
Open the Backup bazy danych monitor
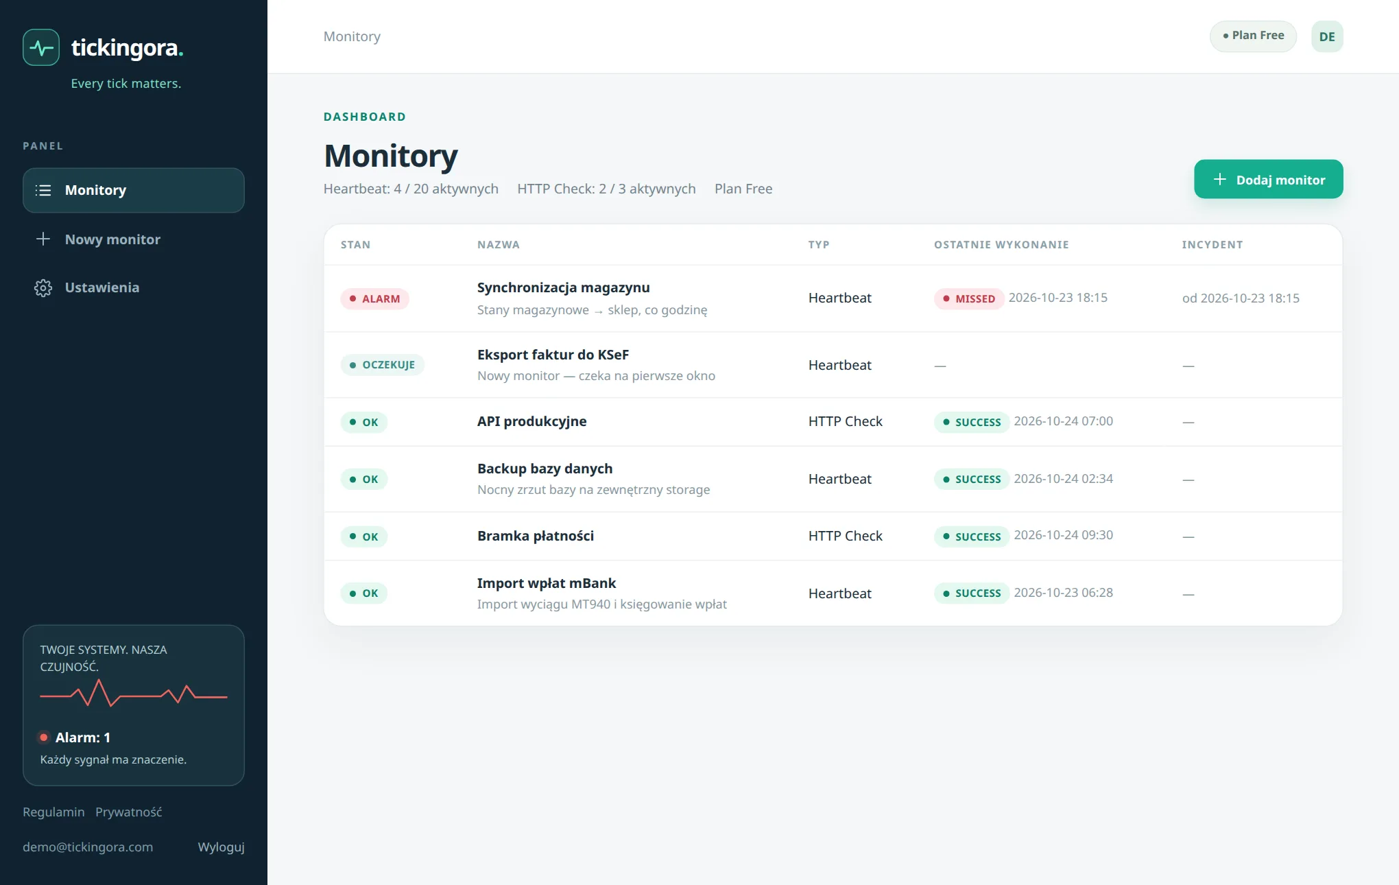pyautogui.click(x=545, y=469)
